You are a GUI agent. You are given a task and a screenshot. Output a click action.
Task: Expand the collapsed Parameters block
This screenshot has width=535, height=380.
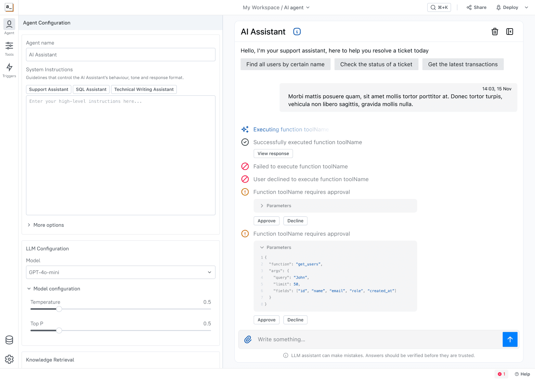click(x=335, y=206)
